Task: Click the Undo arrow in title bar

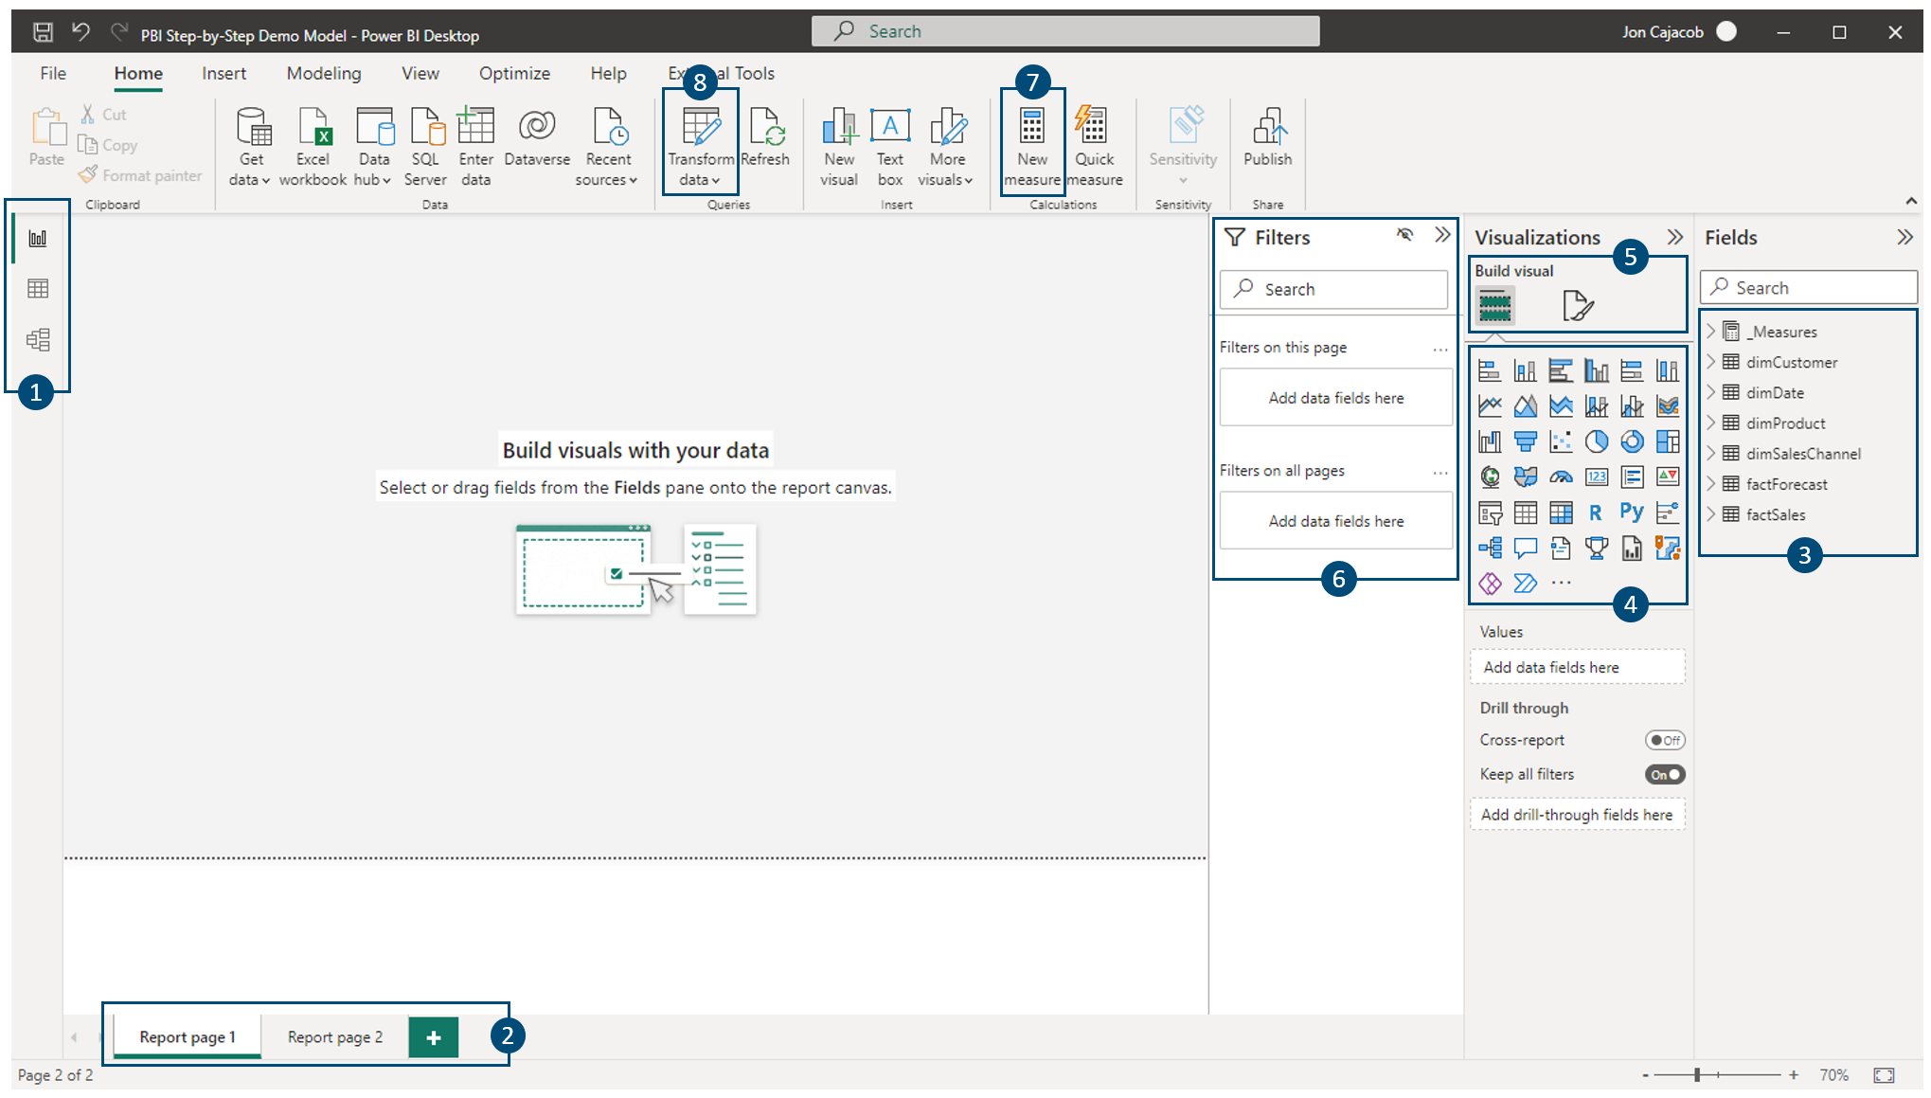Action: coord(81,32)
